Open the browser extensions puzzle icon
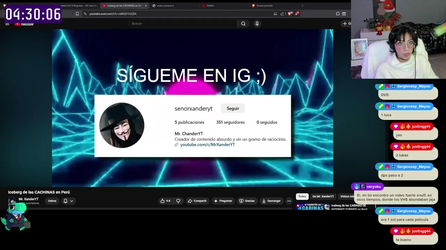446x250 pixels. click(338, 14)
